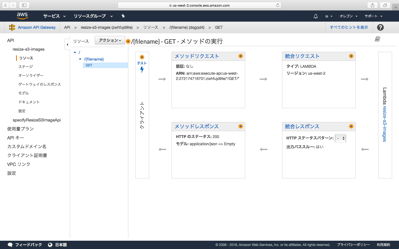Open 設定 under resize-s3-images
Image resolution: width=399 pixels, height=249 pixels.
(x=22, y=111)
